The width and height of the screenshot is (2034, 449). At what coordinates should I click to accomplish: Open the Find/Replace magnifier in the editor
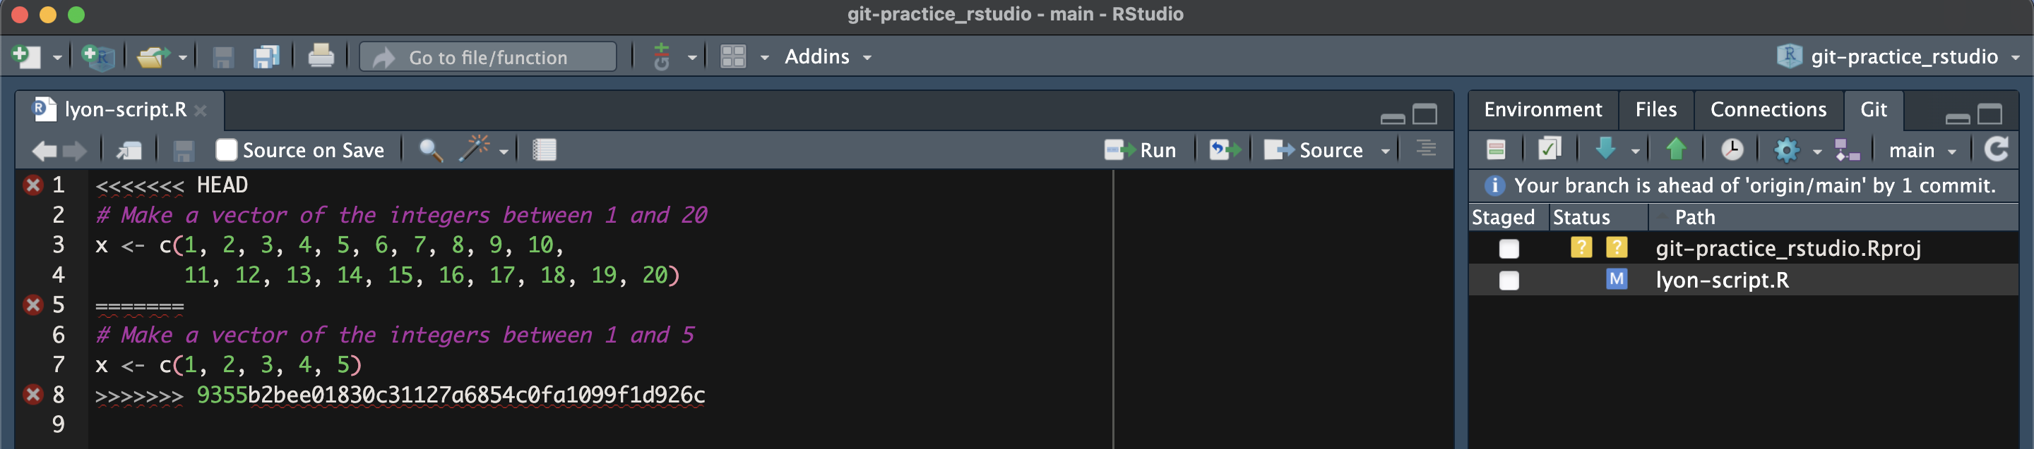click(429, 149)
